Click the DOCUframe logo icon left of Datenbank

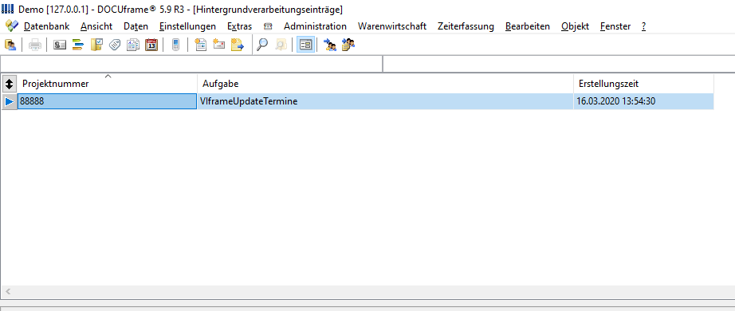point(12,26)
